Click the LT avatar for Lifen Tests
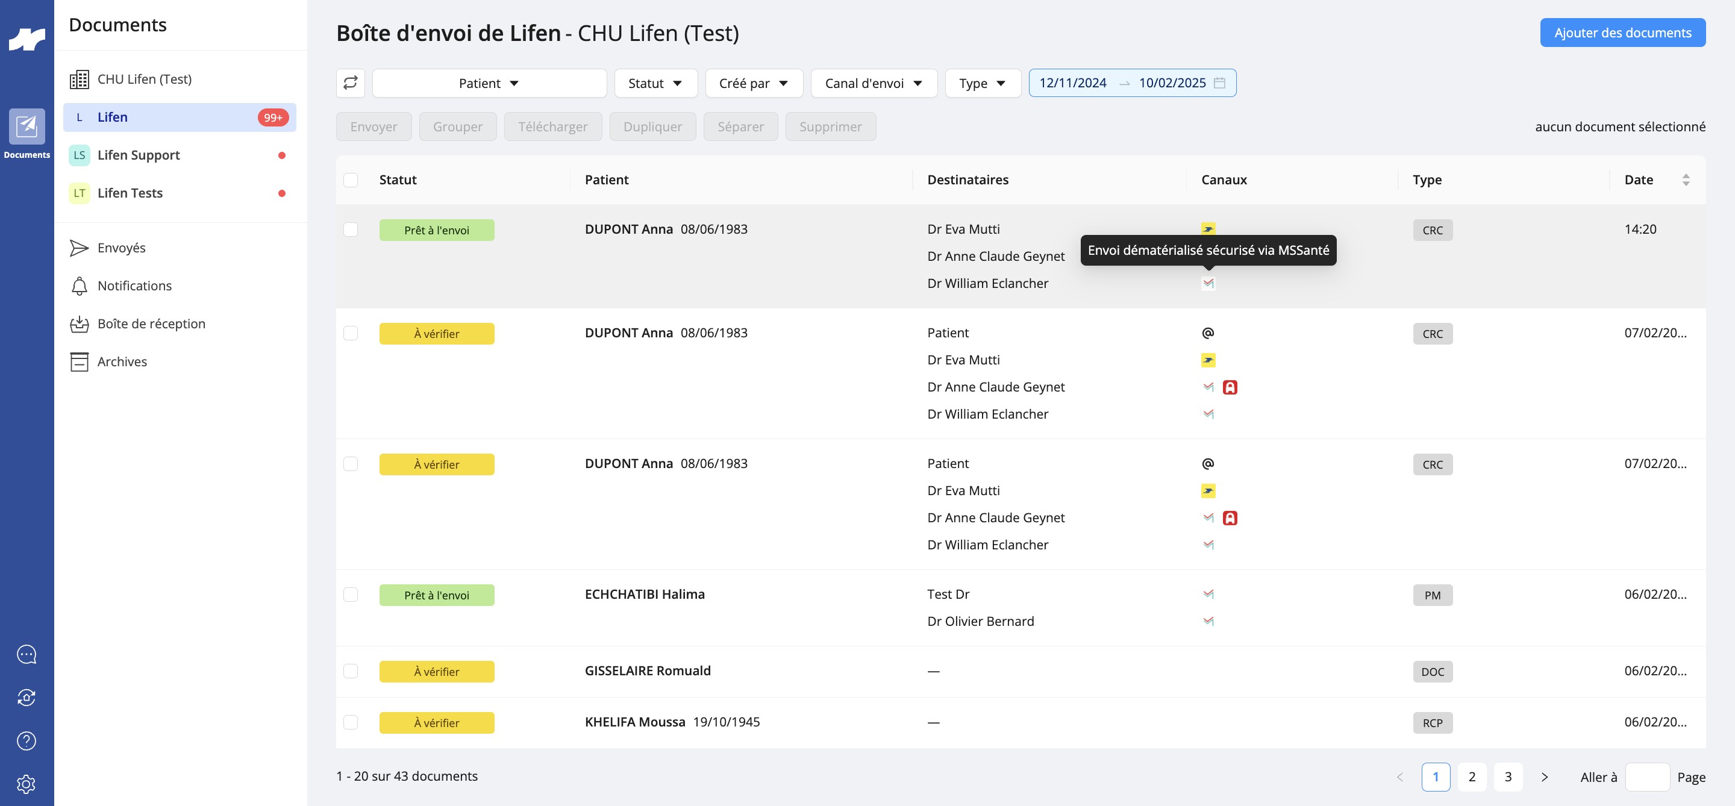Viewport: 1735px width, 806px height. coord(80,193)
